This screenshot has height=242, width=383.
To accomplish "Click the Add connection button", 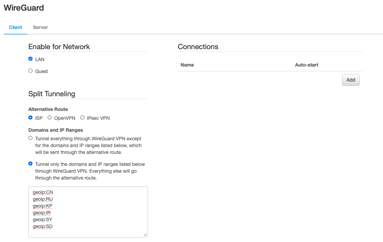I will pyautogui.click(x=351, y=80).
